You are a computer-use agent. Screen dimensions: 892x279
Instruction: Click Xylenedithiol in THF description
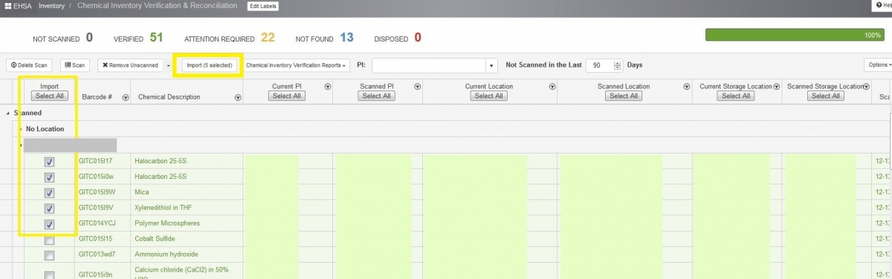click(163, 208)
